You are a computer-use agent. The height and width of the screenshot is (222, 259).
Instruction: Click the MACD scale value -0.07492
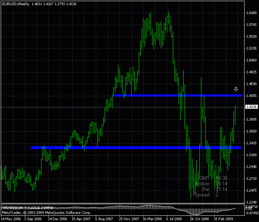(252, 213)
